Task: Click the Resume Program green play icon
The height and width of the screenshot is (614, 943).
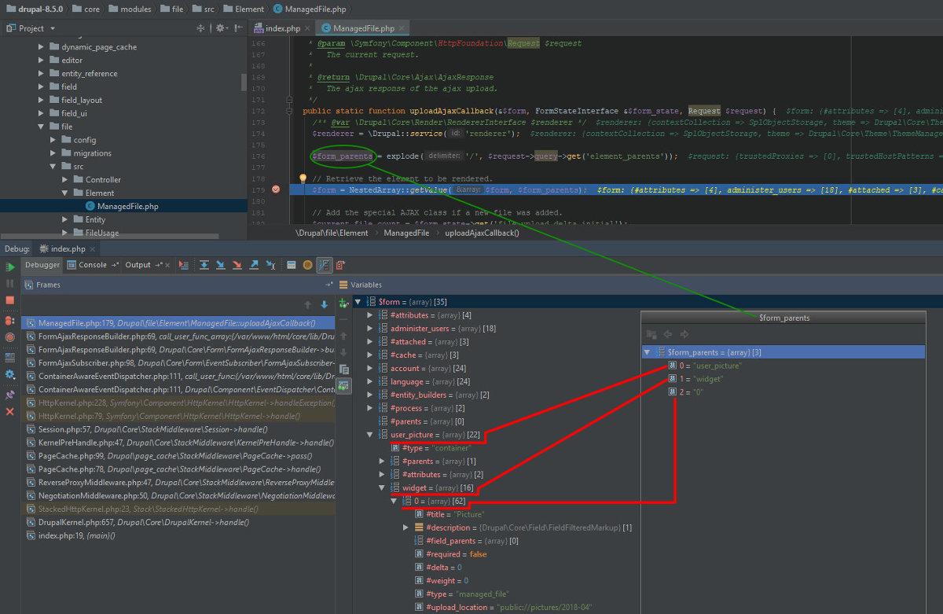Action: tap(10, 267)
